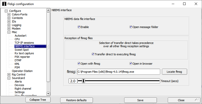
Task: Click the Logging label
Action: click(x=16, y=25)
